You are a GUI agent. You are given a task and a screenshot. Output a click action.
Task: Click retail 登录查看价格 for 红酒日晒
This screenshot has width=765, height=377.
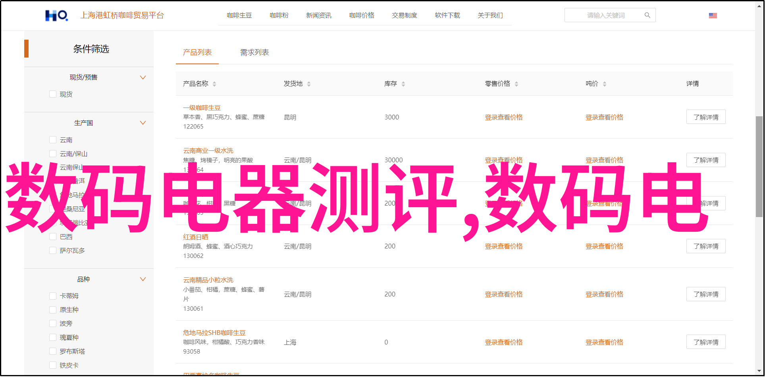504,246
